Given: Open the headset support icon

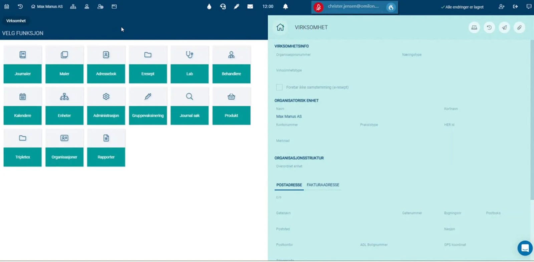Looking at the screenshot, I should (223, 6).
